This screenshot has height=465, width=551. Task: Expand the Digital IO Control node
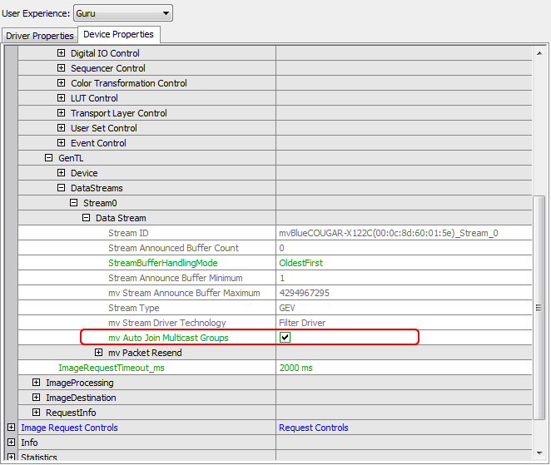click(62, 53)
